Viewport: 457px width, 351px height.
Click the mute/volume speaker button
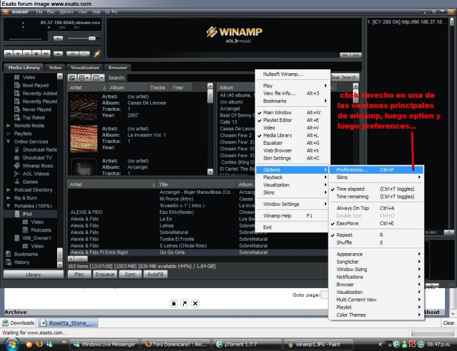pyautogui.click(x=58, y=38)
